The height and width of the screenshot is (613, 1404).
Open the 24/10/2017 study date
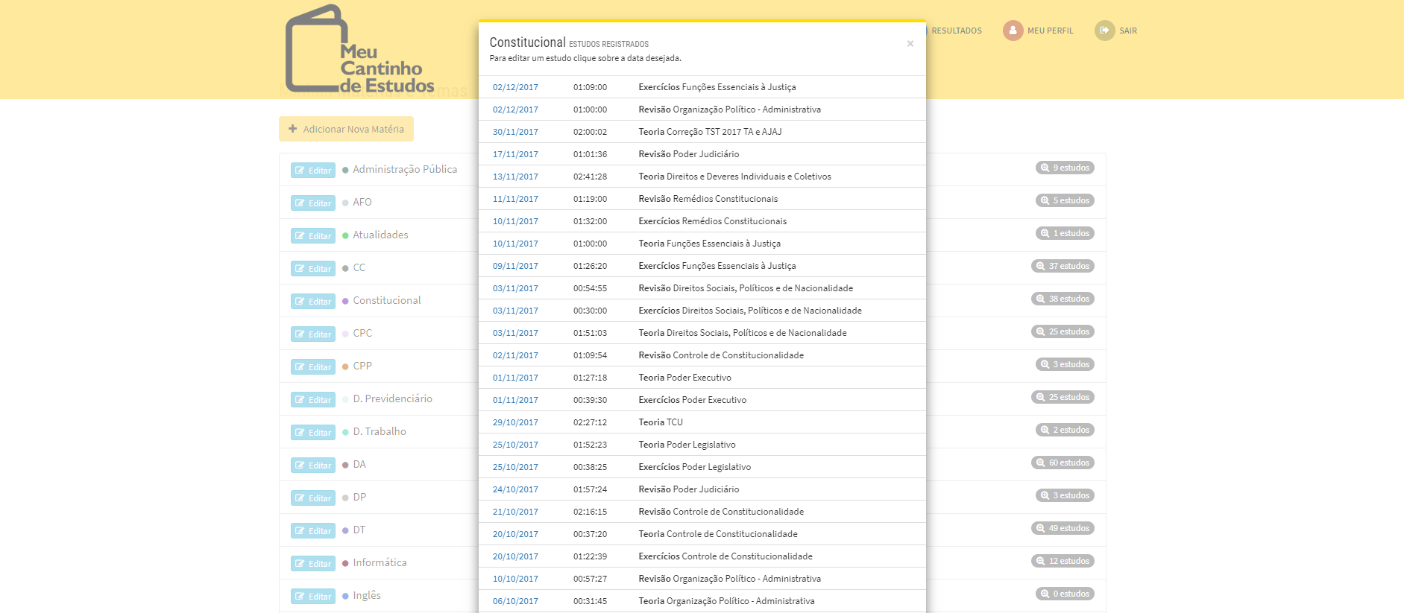click(x=515, y=489)
